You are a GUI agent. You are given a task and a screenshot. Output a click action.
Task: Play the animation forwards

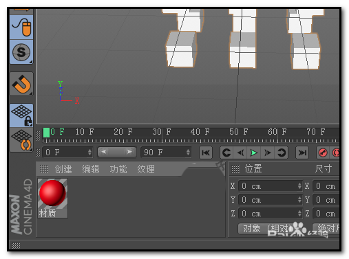point(253,153)
